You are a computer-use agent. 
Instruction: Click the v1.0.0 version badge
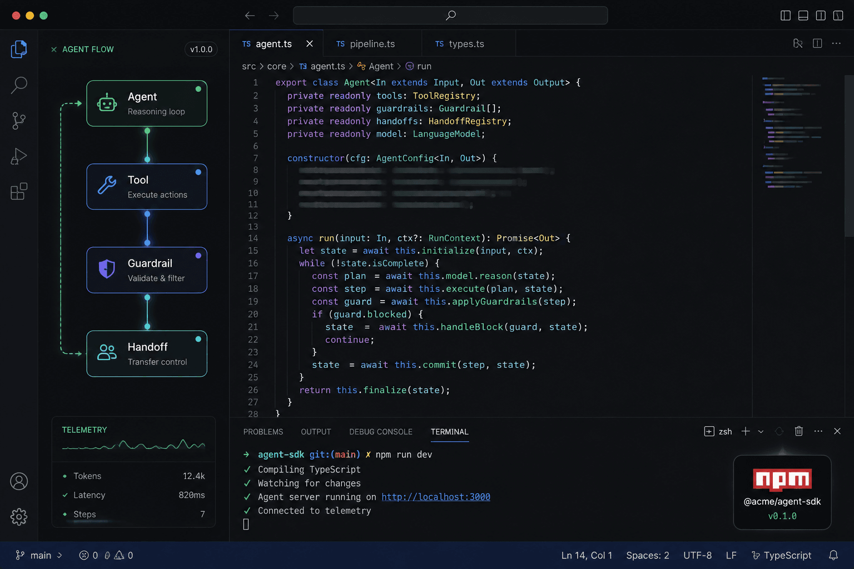201,49
